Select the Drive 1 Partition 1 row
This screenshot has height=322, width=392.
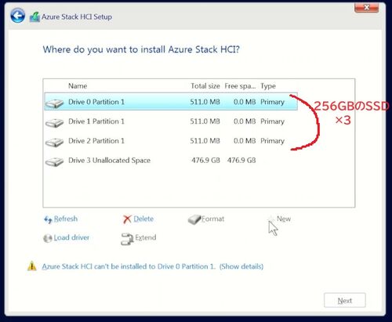pyautogui.click(x=171, y=121)
